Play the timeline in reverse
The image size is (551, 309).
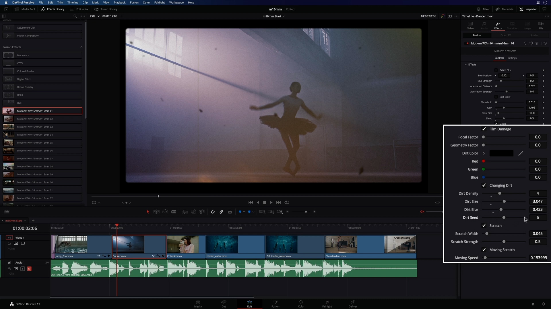pos(258,203)
